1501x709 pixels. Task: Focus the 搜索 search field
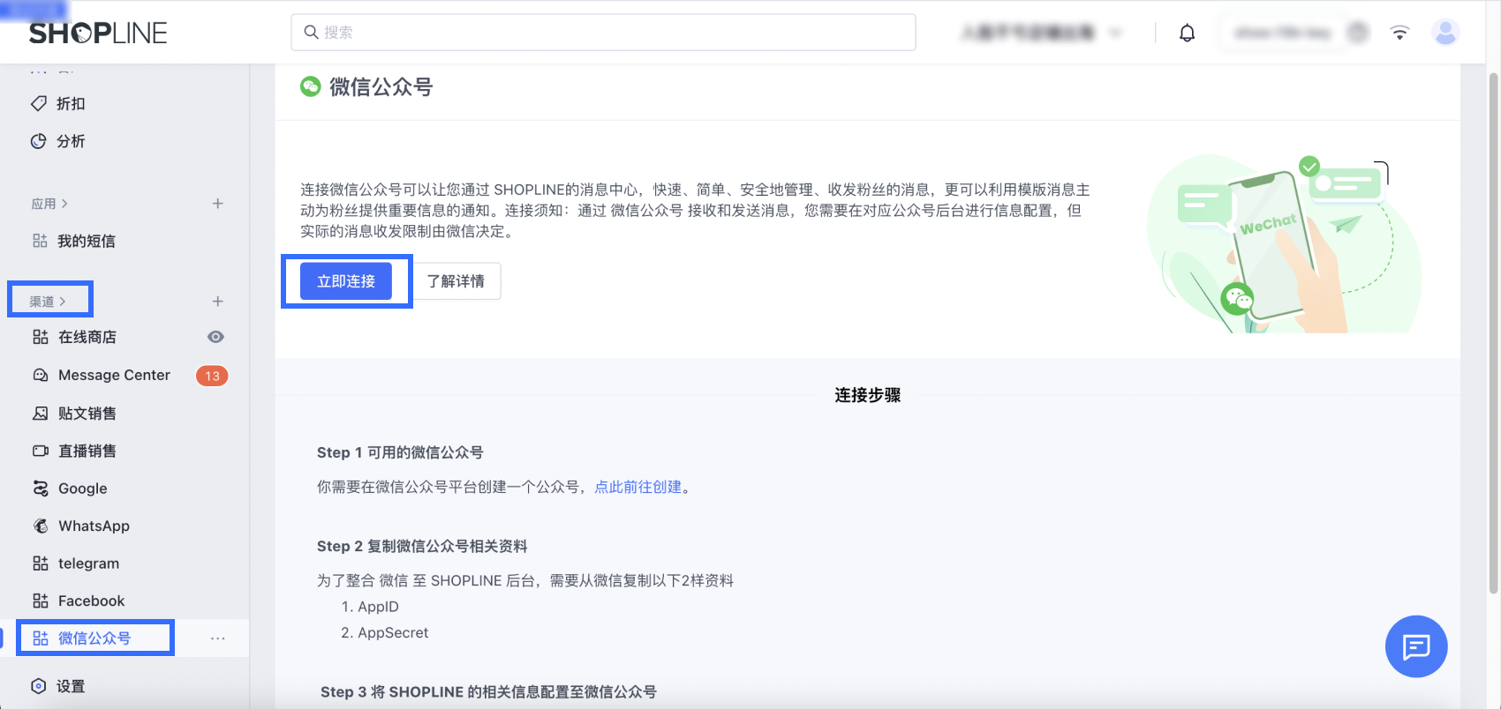(x=603, y=32)
